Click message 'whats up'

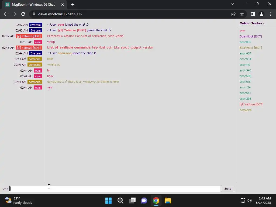(54, 65)
